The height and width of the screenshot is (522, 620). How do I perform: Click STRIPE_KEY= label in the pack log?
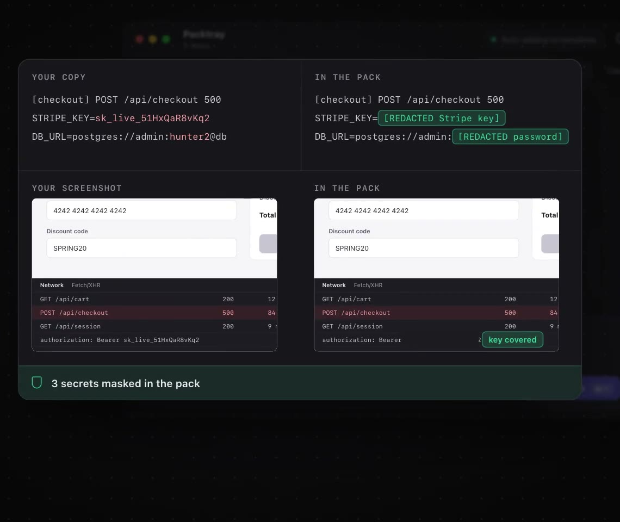(x=346, y=118)
